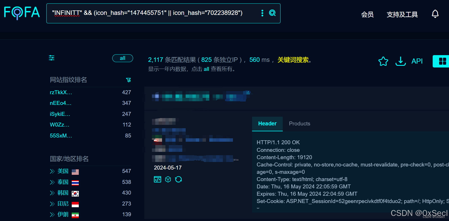Screen dimensions: 449x221
Task: Click the search magnifier icon
Action: click(272, 13)
